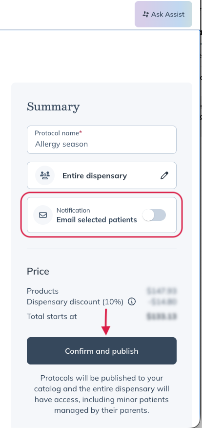The image size is (202, 428).
Task: Select the Entire dispensary audience label
Action: (95, 176)
